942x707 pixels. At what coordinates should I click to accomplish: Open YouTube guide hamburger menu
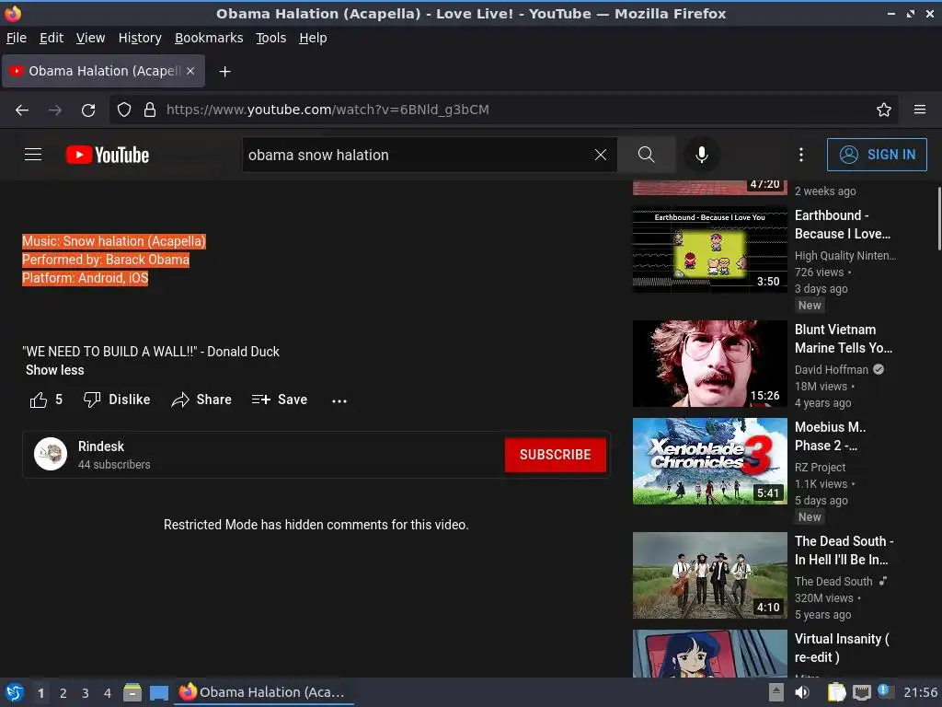pos(33,155)
